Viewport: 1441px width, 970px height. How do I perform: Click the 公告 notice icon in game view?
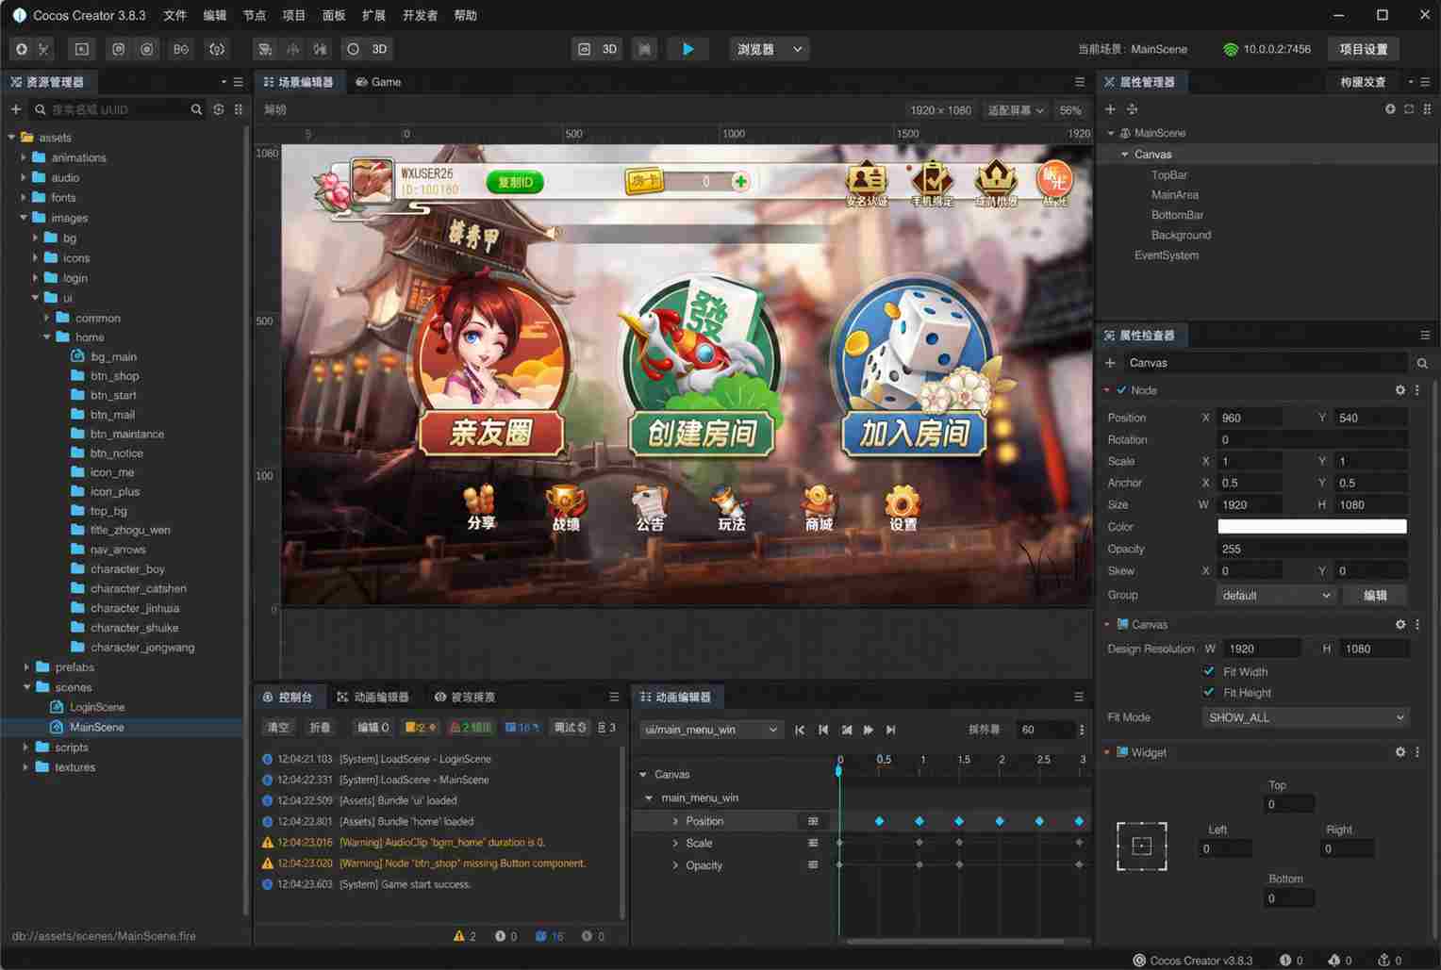650,507
